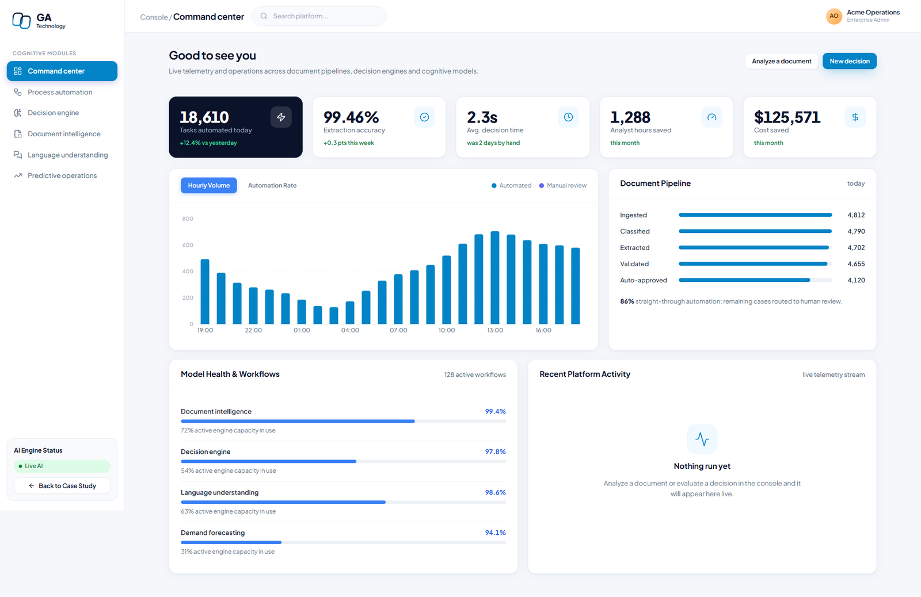Click the Live AI status badge
The image size is (921, 597).
click(x=62, y=466)
